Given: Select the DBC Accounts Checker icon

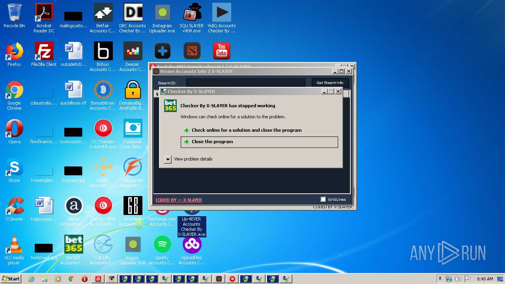Looking at the screenshot, I should [133, 18].
